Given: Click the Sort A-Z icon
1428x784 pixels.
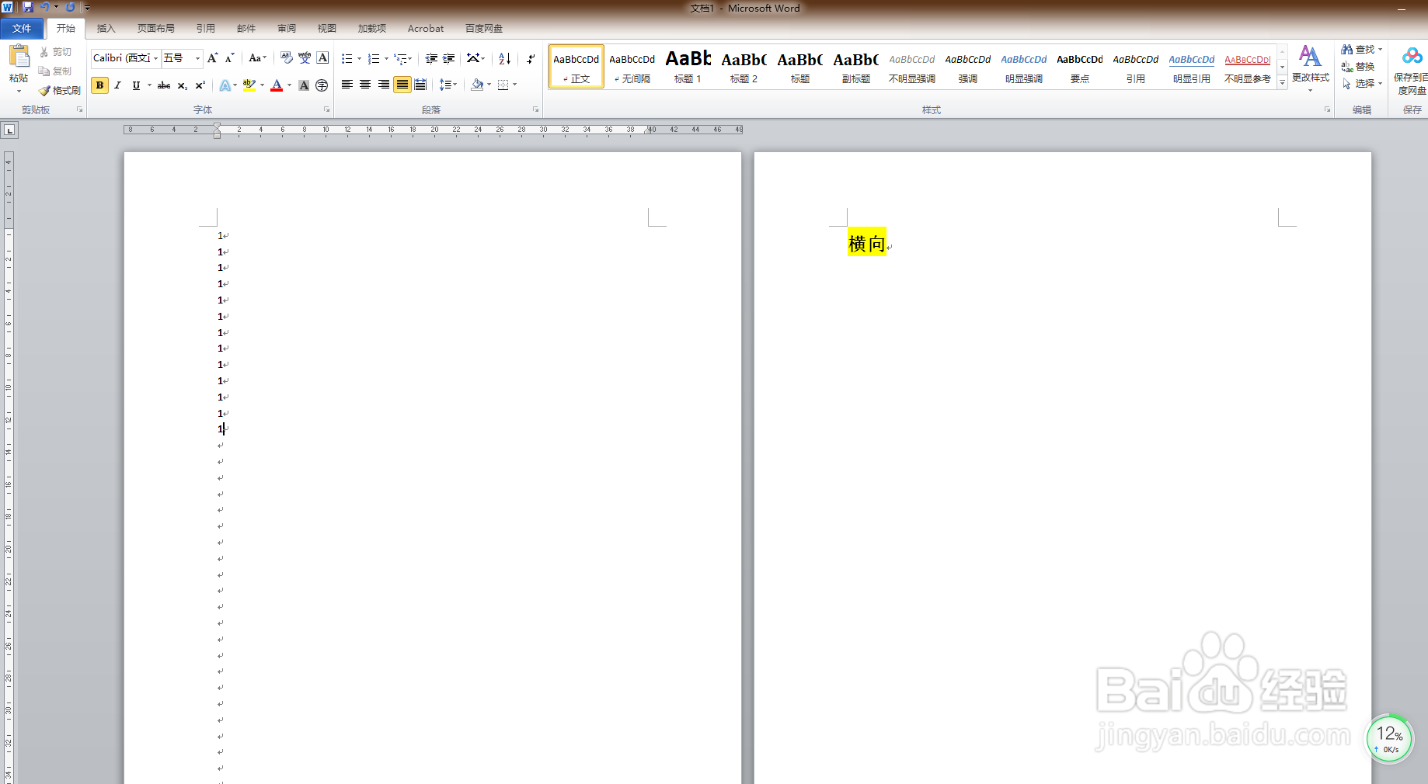Looking at the screenshot, I should [504, 58].
